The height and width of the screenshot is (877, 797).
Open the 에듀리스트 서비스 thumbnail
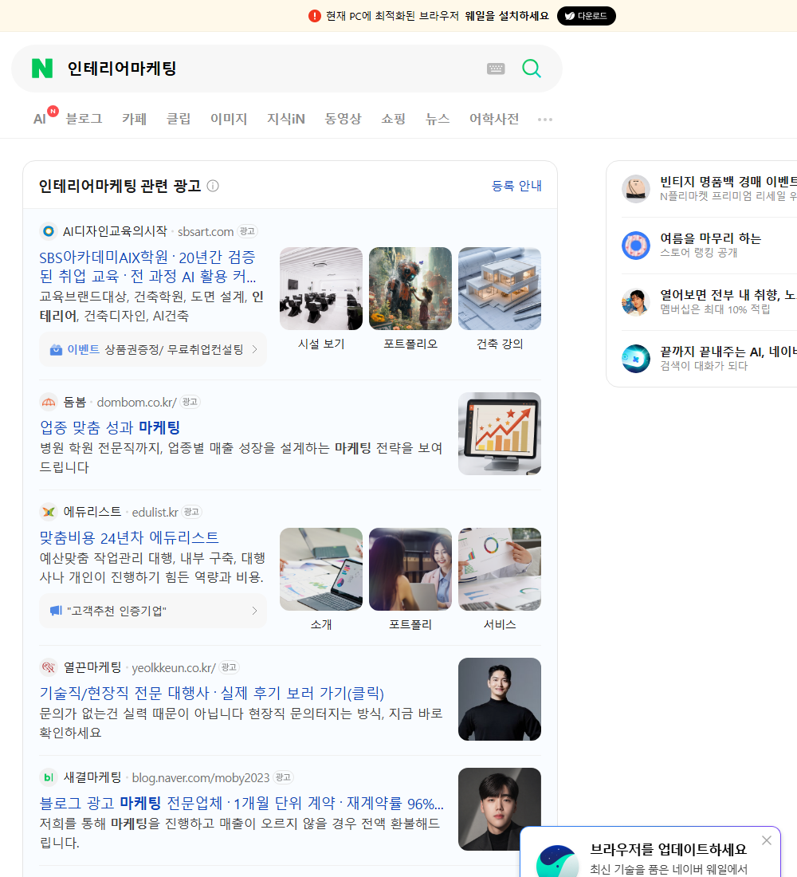pyautogui.click(x=500, y=569)
